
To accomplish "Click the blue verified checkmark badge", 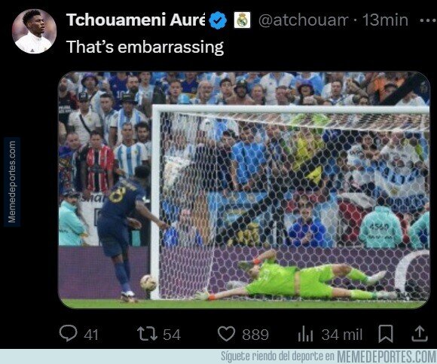I will click(218, 20).
